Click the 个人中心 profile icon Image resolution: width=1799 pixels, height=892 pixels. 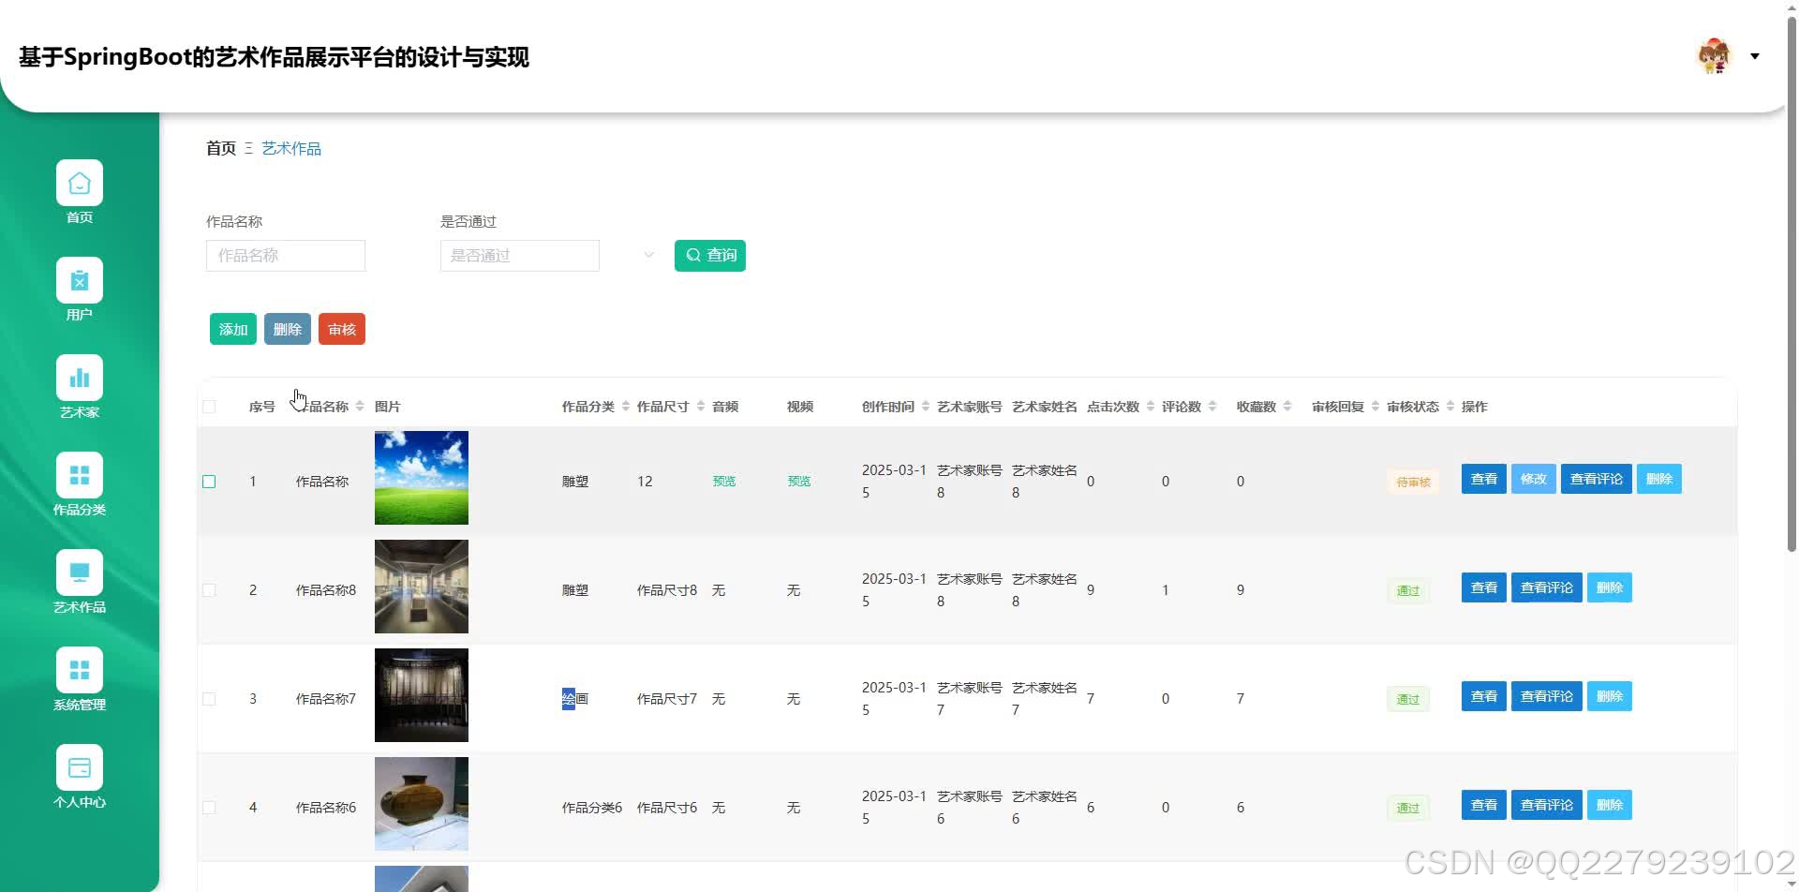[80, 766]
